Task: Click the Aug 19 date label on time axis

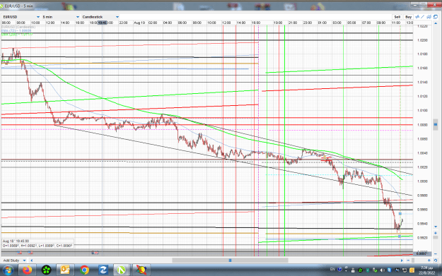Action: click(139, 23)
